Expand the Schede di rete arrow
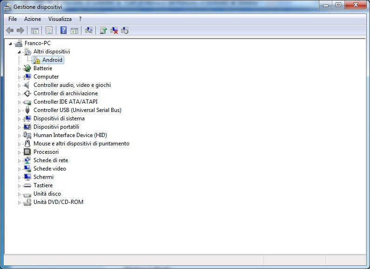This screenshot has width=370, height=269. coord(19,161)
